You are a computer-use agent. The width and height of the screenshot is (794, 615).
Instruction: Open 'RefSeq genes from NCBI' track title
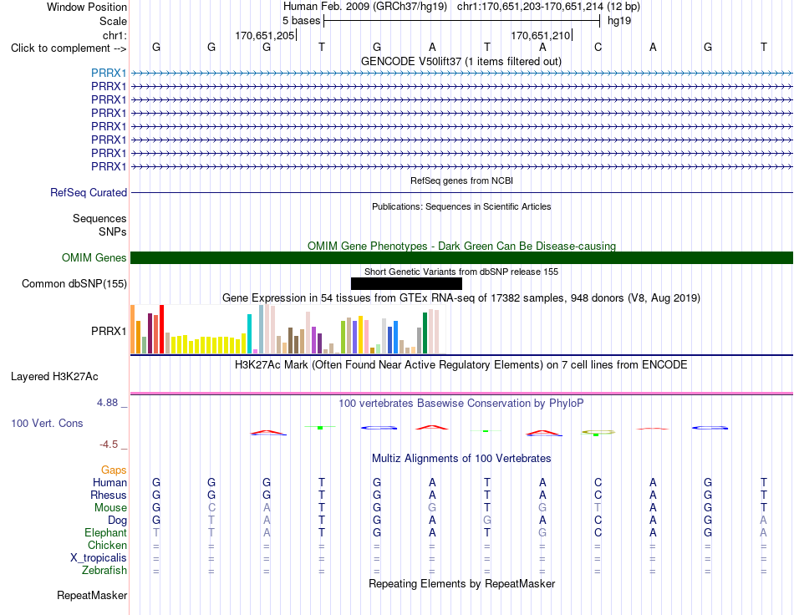pos(461,180)
